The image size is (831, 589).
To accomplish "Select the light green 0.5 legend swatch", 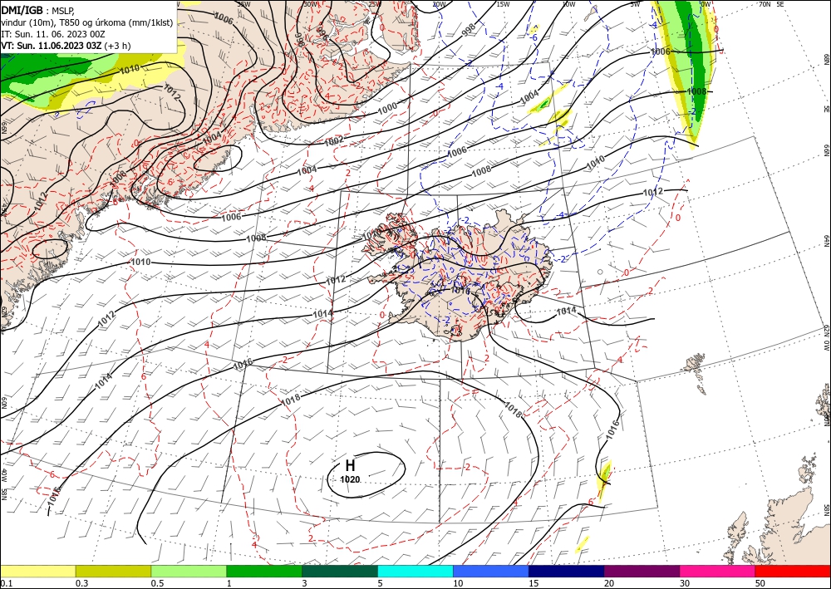I will tap(189, 571).
